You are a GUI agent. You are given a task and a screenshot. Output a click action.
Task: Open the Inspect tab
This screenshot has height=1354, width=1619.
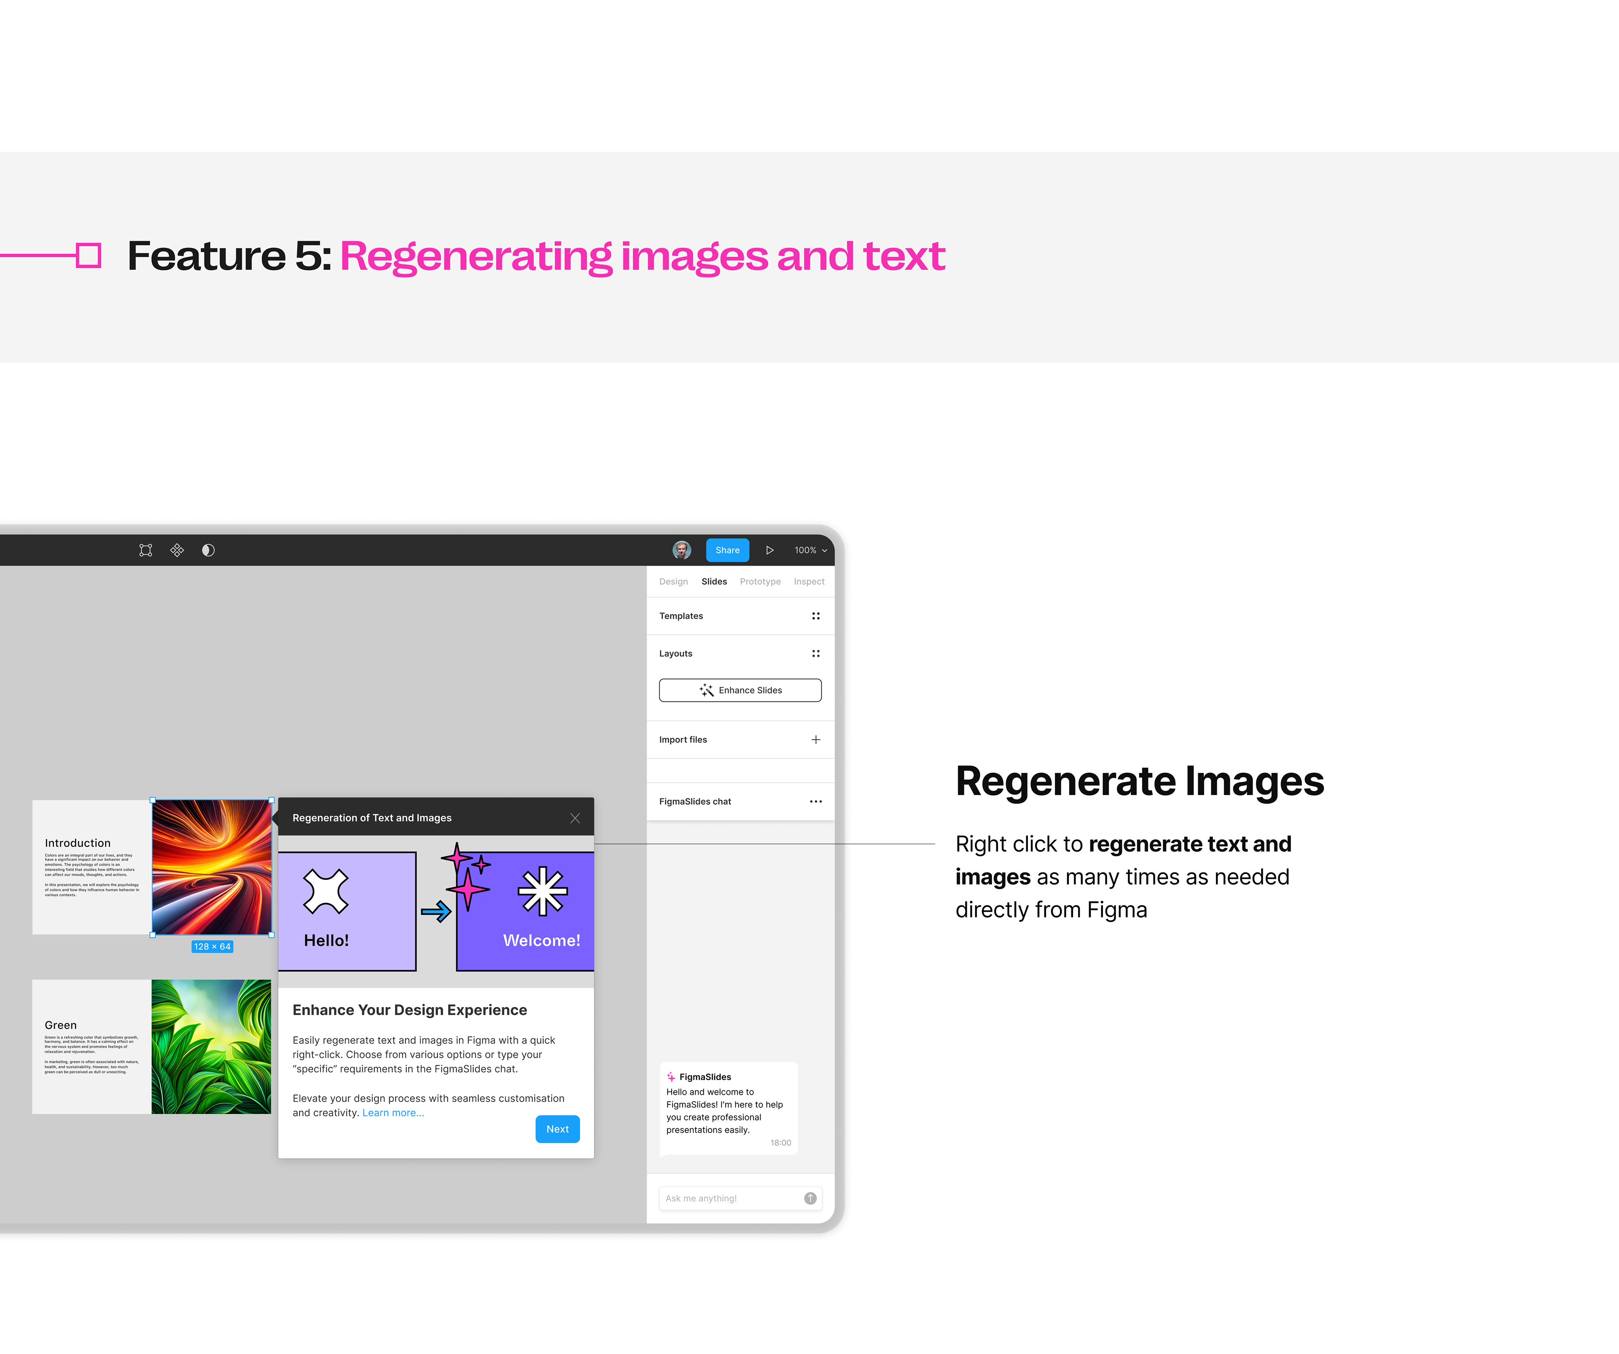[809, 582]
